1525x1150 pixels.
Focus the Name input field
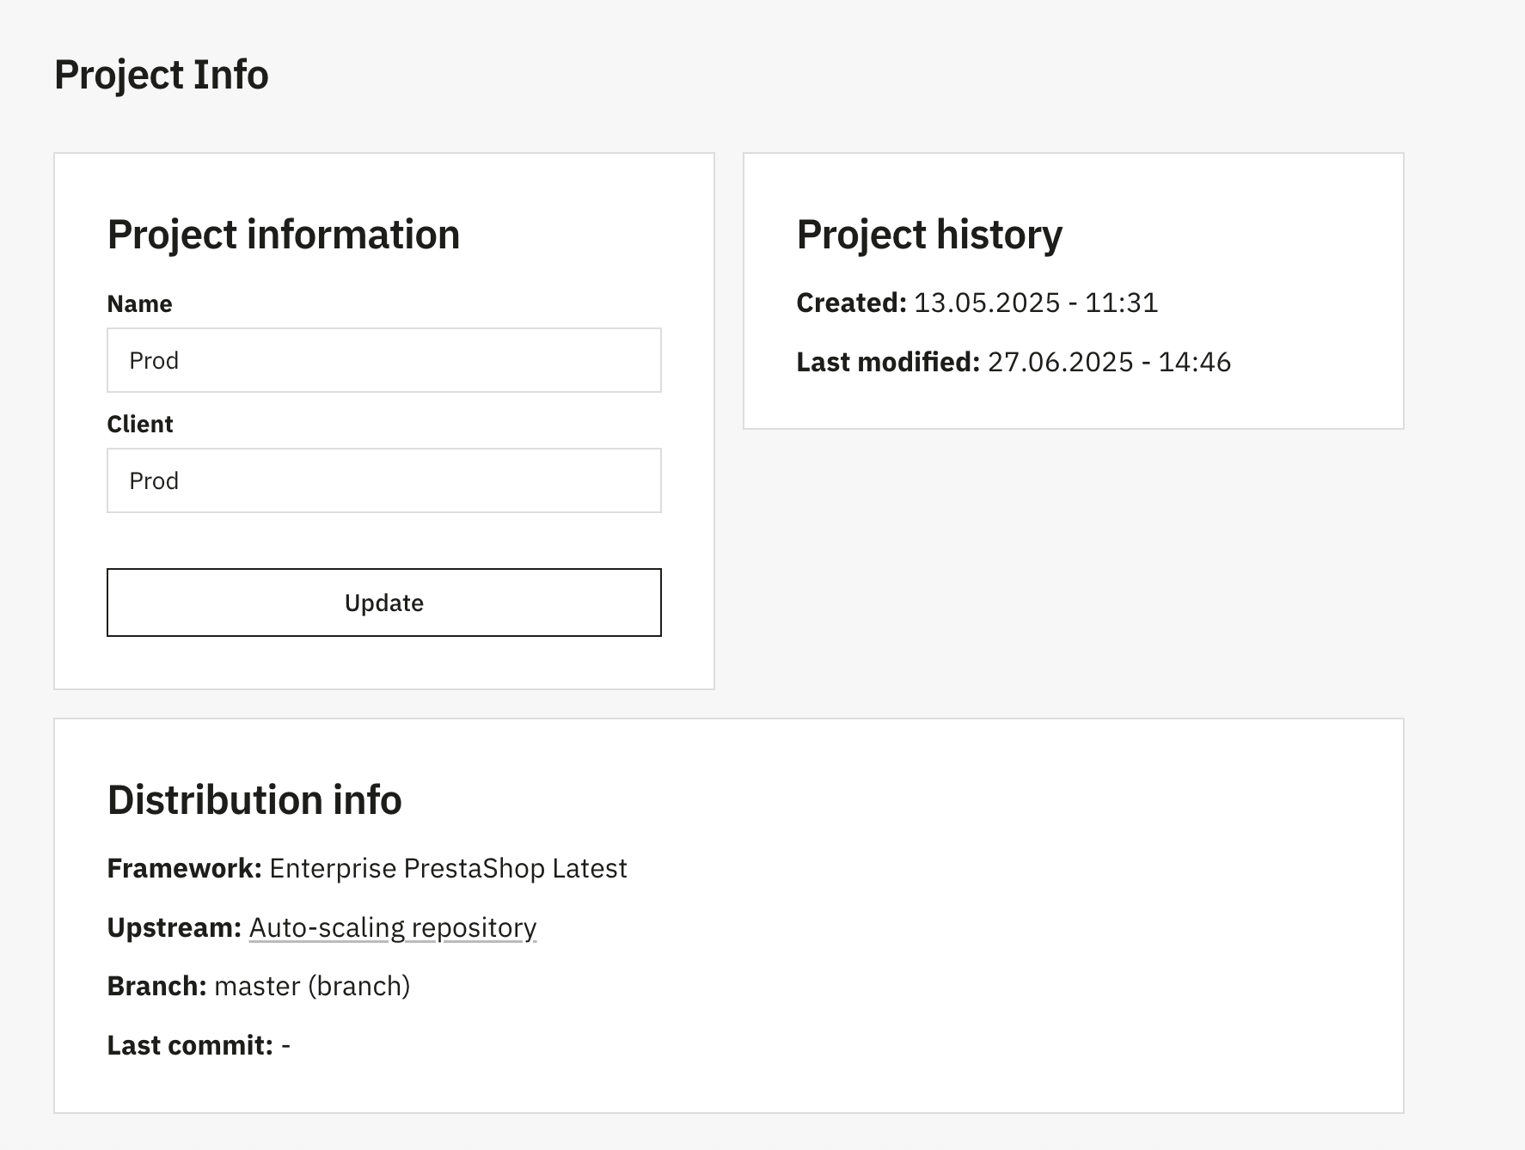pyautogui.click(x=383, y=360)
